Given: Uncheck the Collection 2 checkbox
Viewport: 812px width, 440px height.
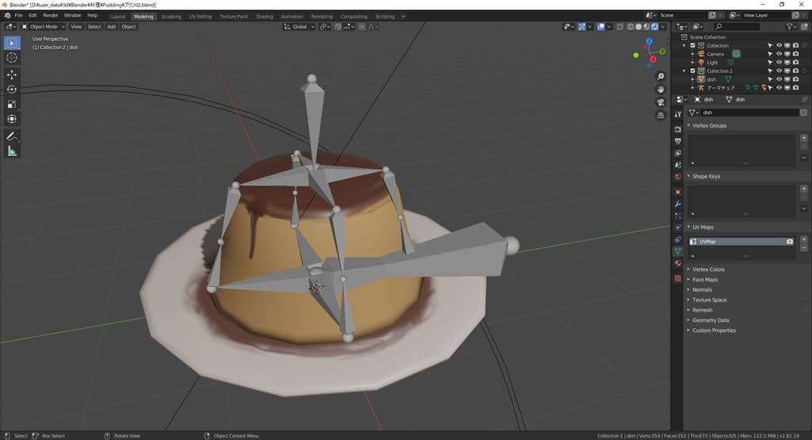Looking at the screenshot, I should (692, 71).
